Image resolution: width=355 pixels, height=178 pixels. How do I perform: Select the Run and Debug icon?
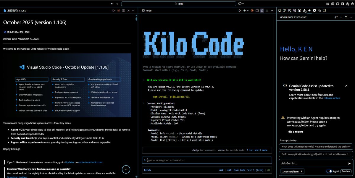290,10
